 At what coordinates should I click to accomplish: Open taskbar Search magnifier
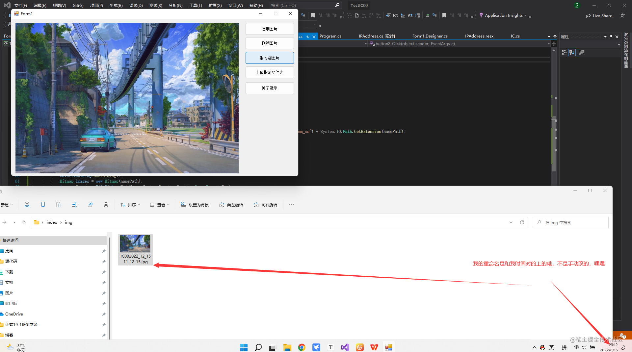(x=258, y=347)
